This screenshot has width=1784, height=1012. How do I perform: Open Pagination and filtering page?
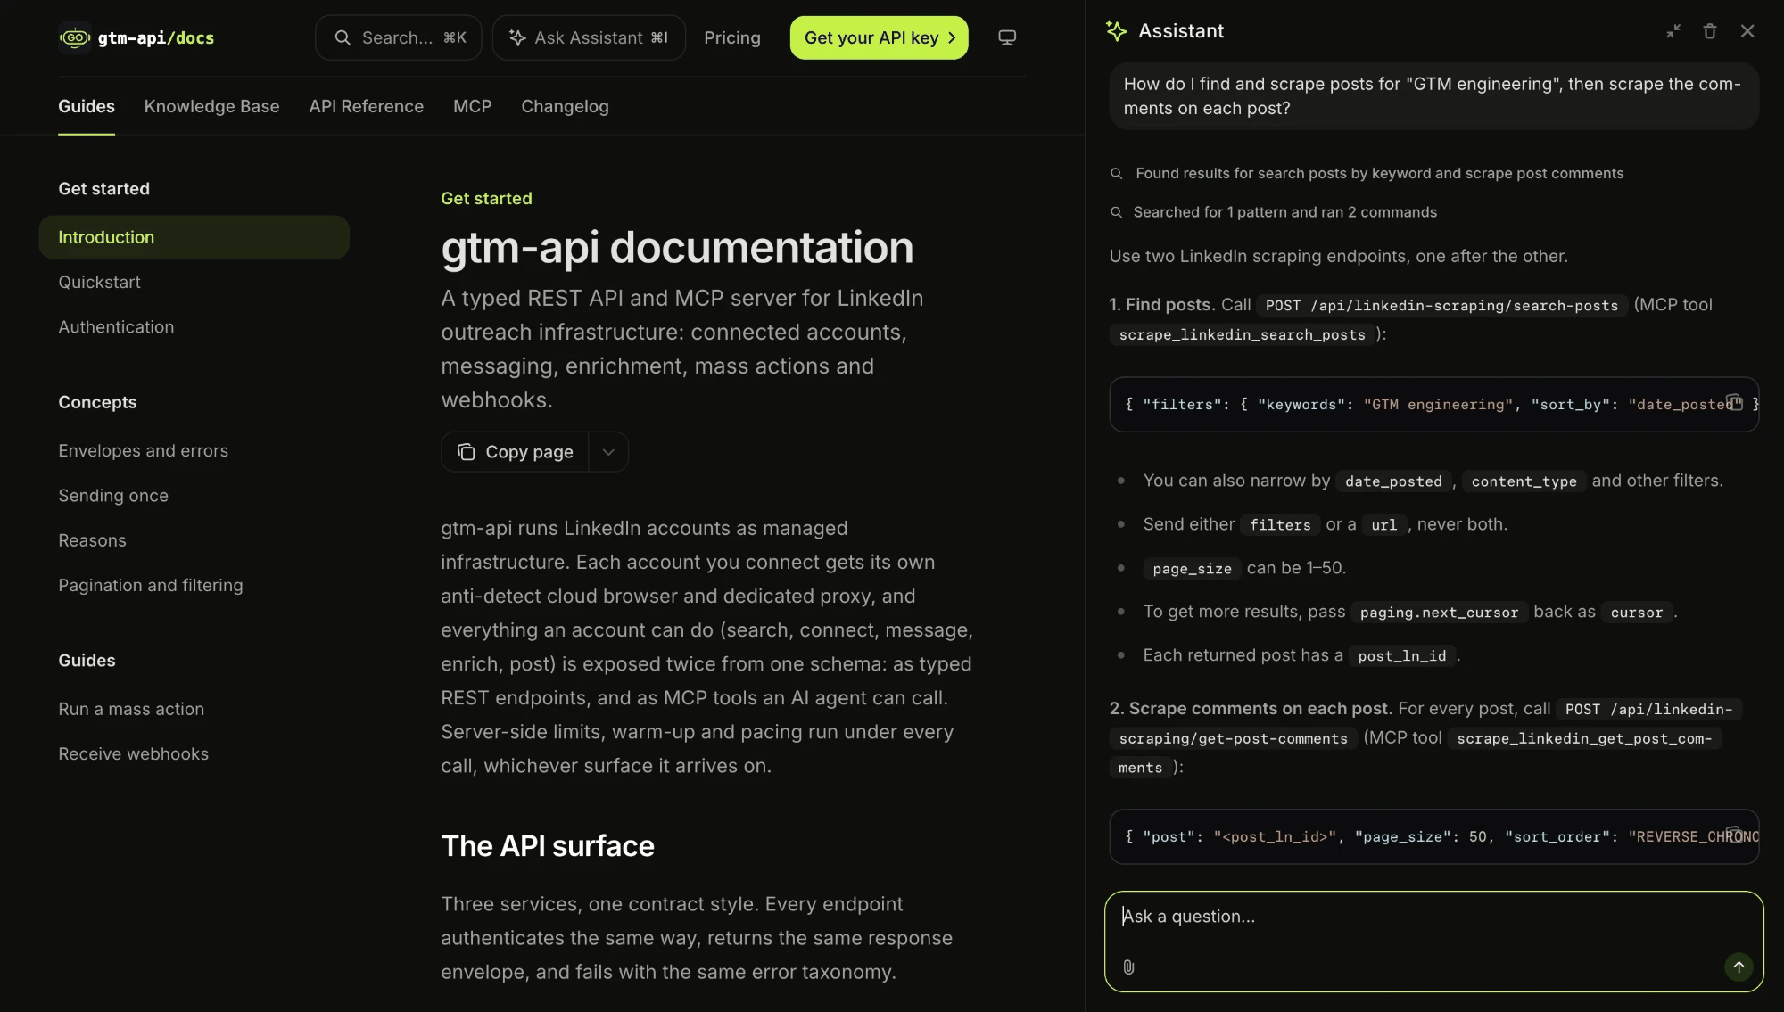coord(150,585)
